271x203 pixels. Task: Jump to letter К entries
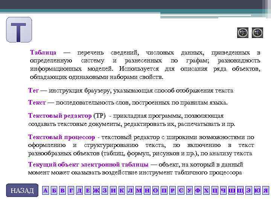point(122,190)
